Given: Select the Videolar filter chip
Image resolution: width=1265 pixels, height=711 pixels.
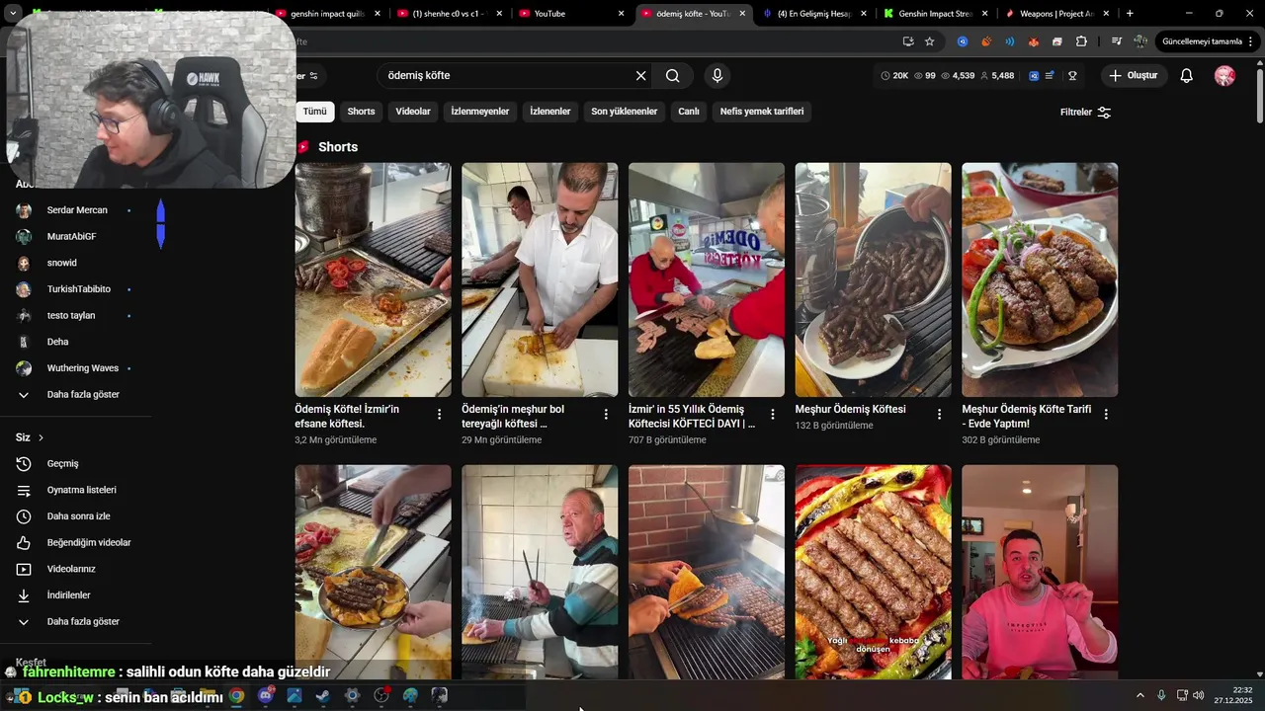Looking at the screenshot, I should click(x=413, y=112).
